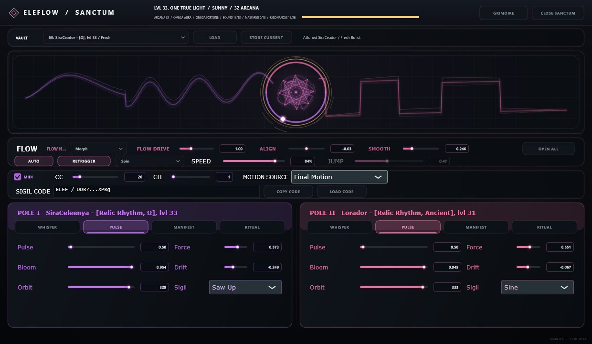Toggle the MIDI checkbox
Viewport: 592px width, 344px height.
pyautogui.click(x=18, y=177)
